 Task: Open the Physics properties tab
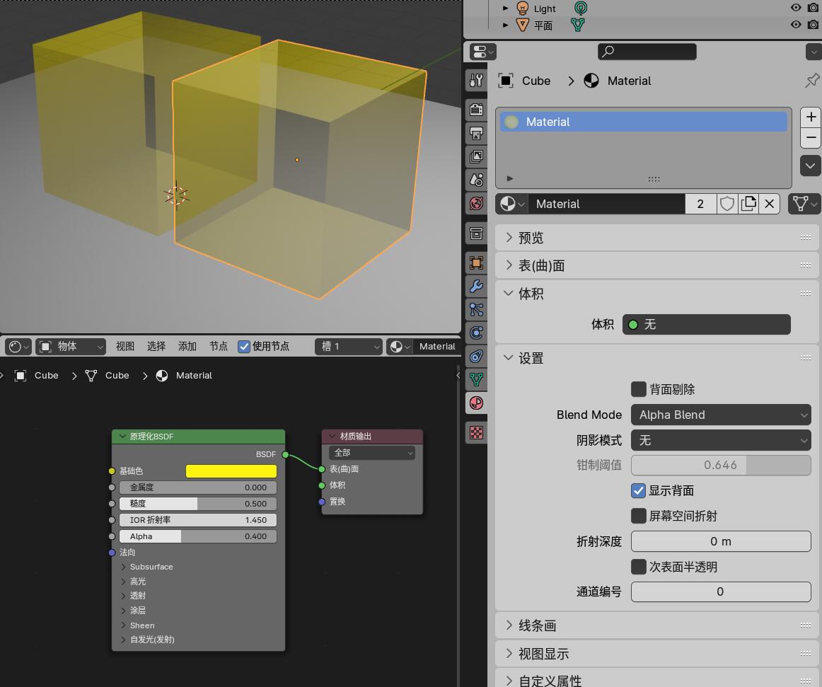click(476, 333)
